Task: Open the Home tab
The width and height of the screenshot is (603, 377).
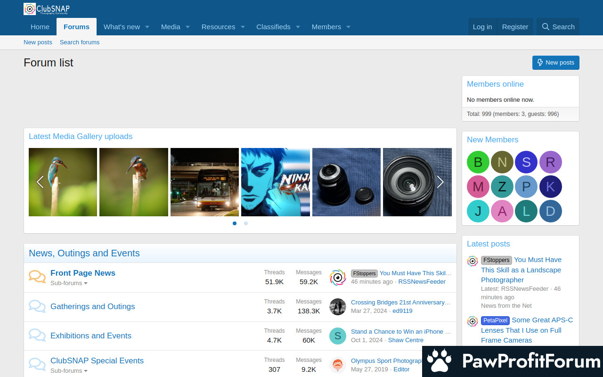Action: point(40,27)
